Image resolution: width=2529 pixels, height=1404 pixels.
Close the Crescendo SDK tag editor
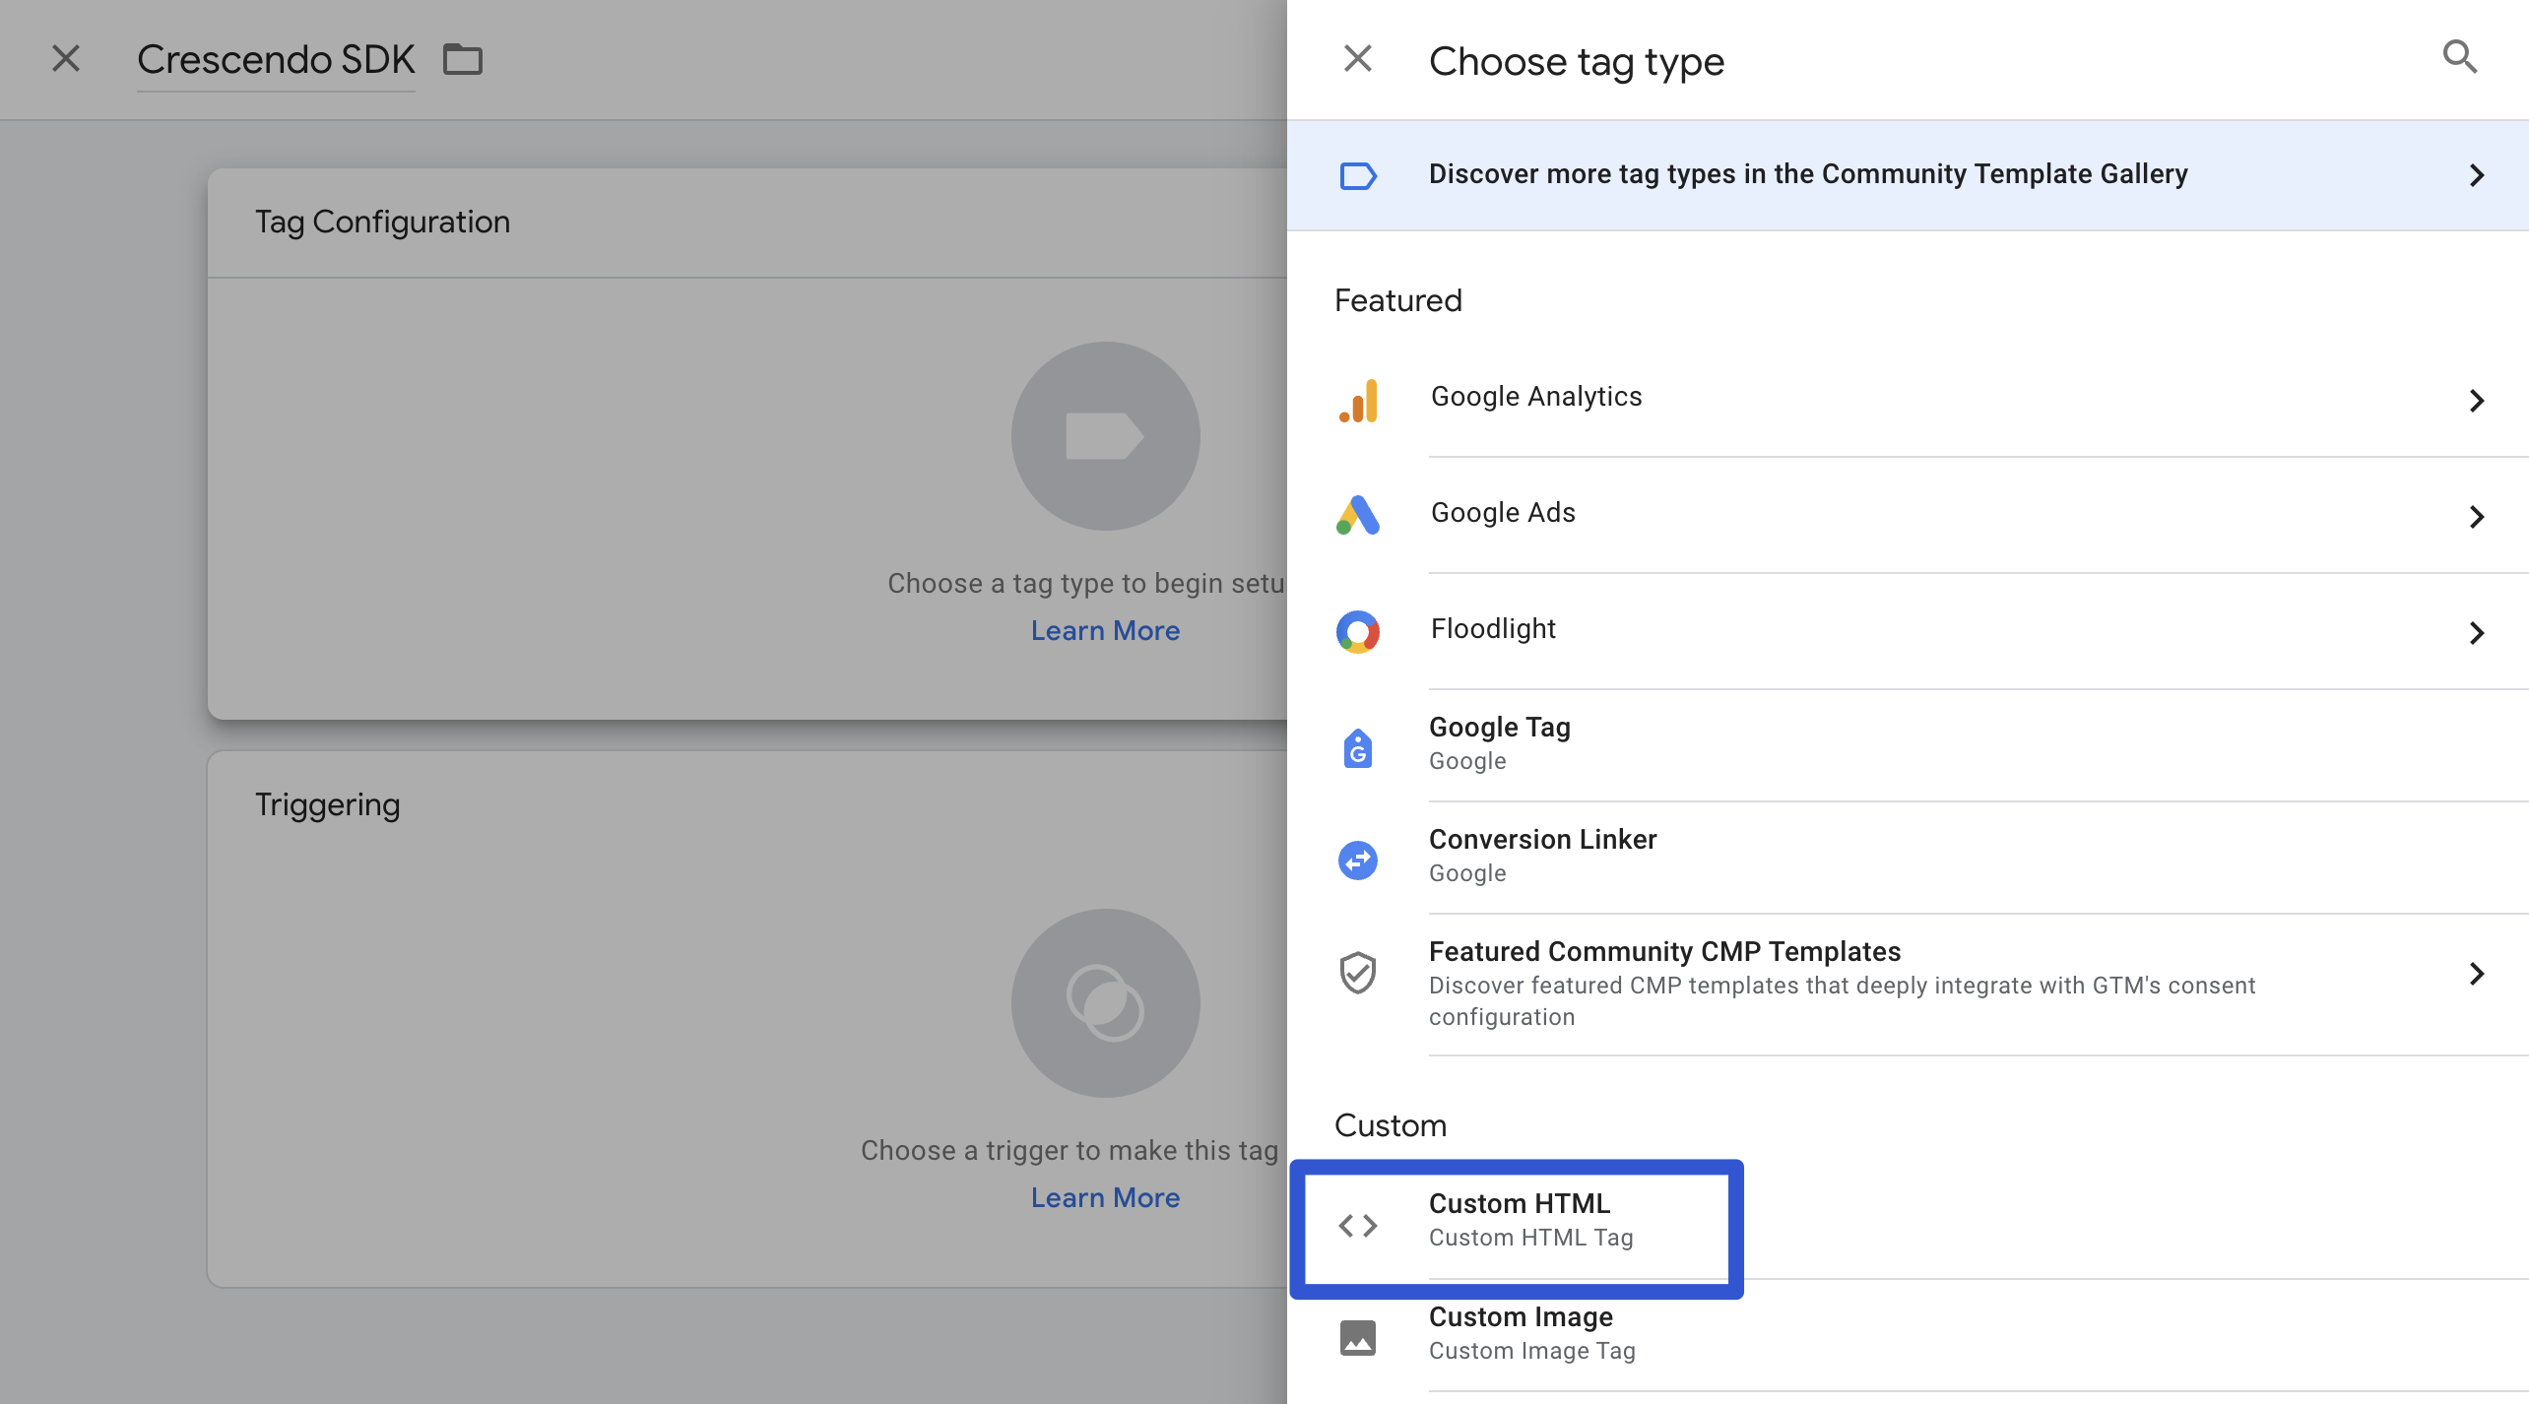pos(66,59)
